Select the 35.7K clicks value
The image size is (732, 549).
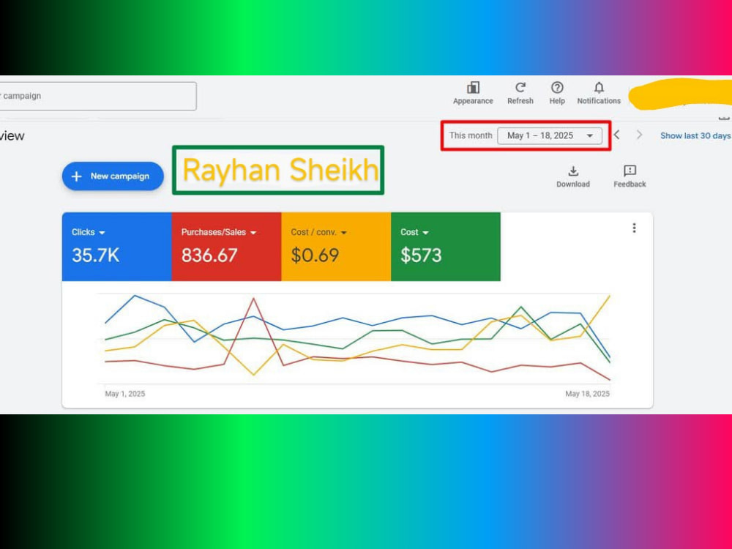coord(96,255)
